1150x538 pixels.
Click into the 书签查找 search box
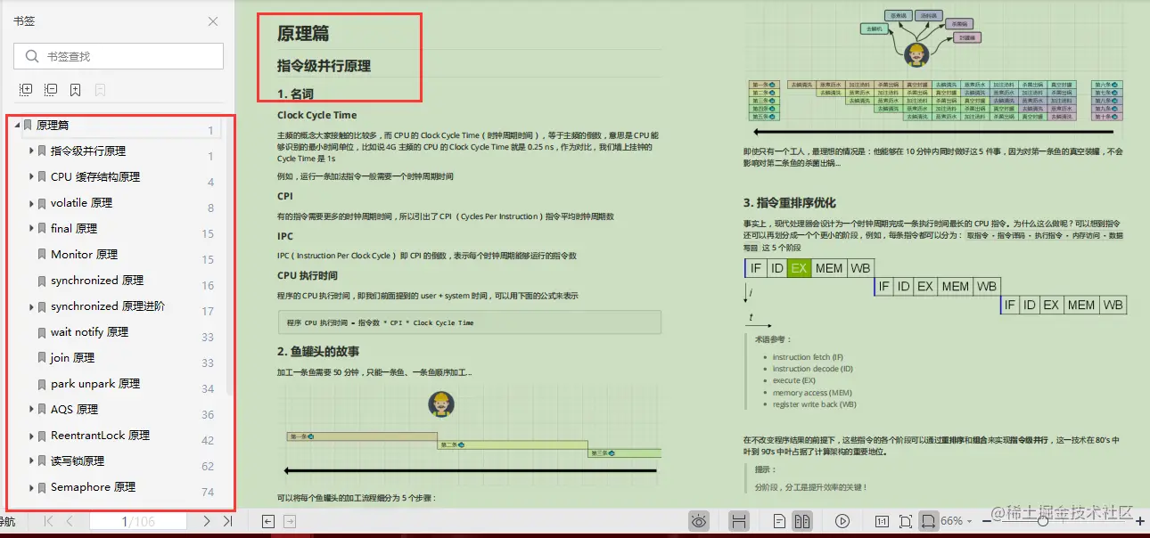coord(118,56)
